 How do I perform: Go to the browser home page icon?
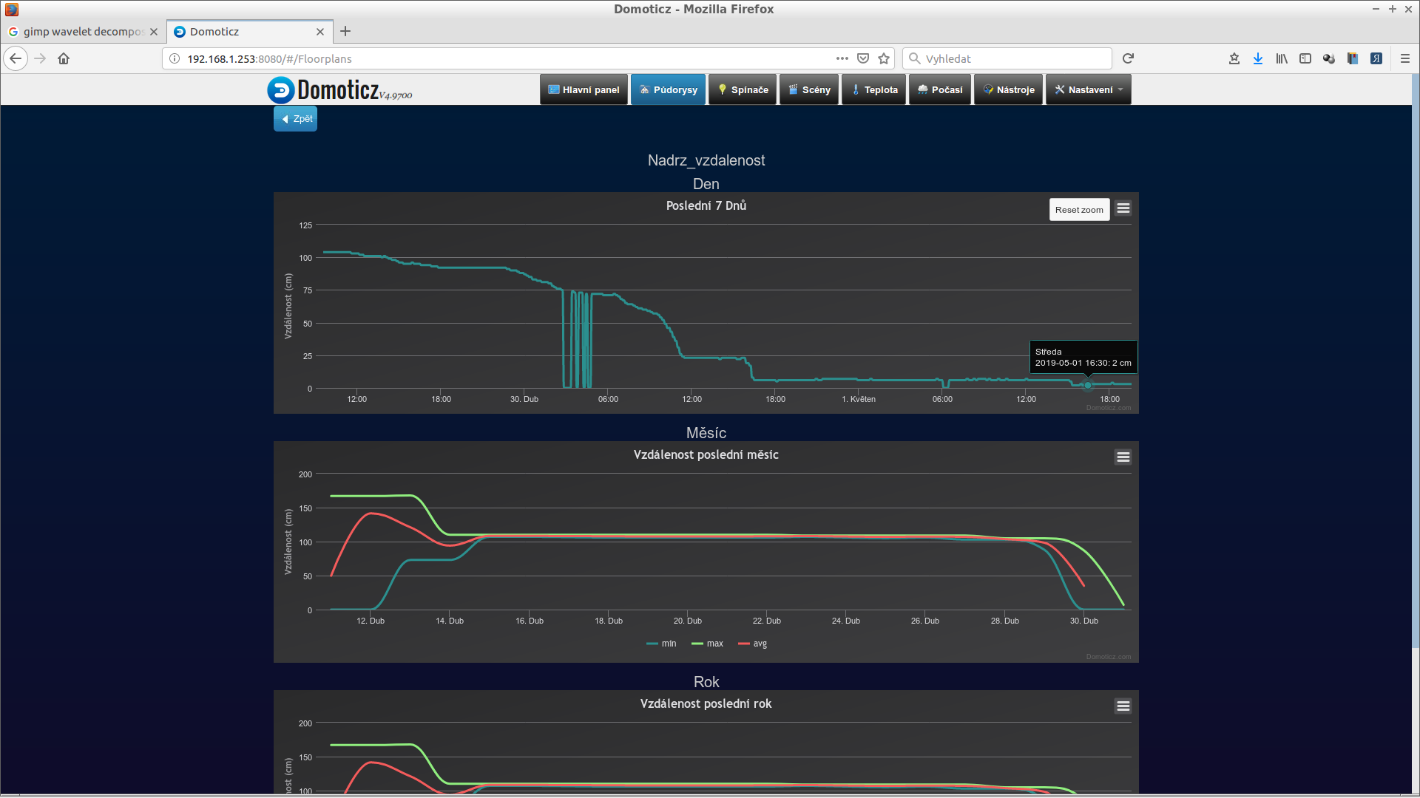click(64, 58)
